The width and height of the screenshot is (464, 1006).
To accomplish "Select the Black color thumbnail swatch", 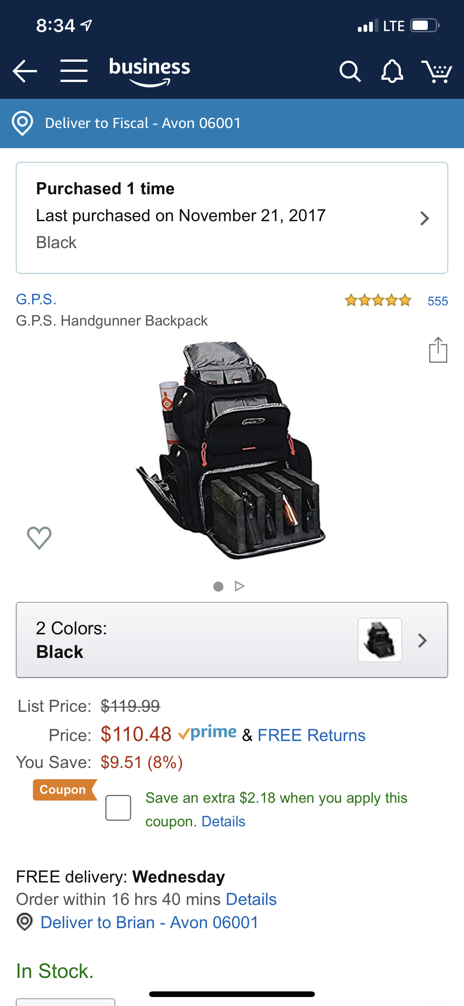I will (x=380, y=640).
